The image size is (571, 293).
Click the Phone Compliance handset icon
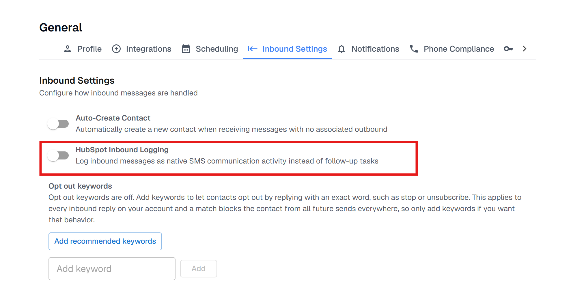pos(414,49)
